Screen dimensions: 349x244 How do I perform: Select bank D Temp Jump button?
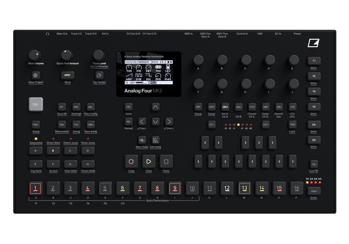coord(88,151)
